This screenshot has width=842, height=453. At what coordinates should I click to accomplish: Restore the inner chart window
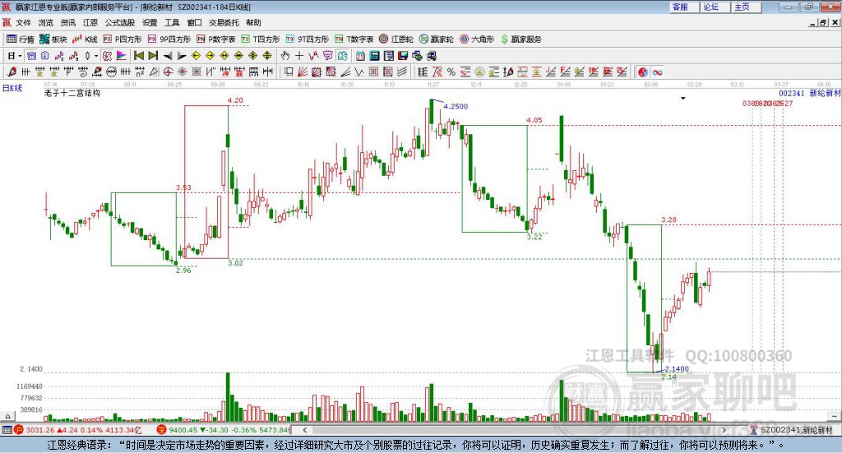click(824, 22)
